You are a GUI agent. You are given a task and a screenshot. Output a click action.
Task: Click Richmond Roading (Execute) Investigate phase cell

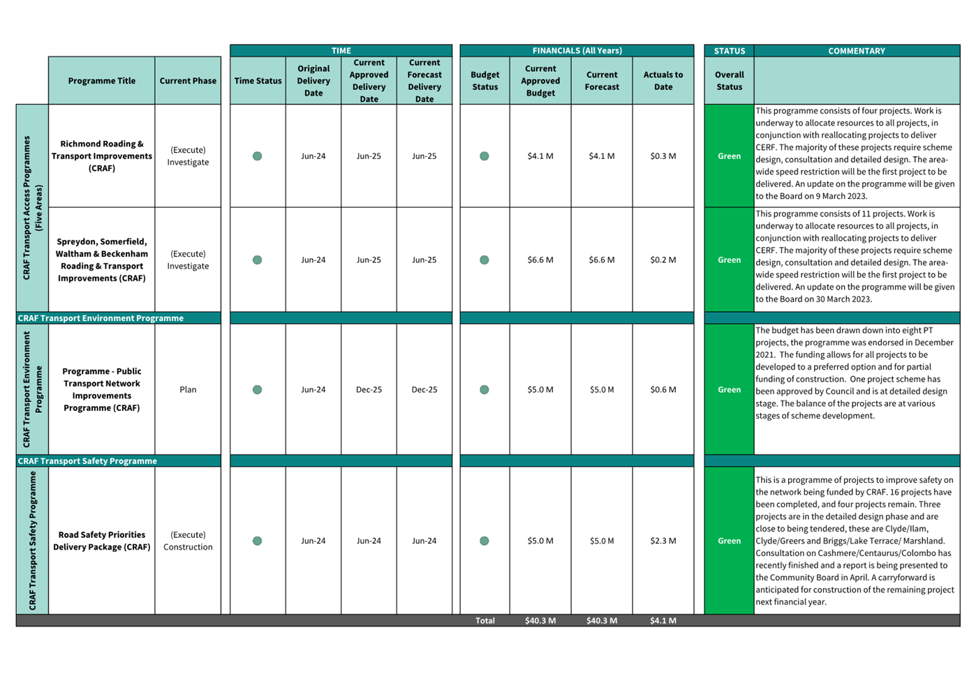coord(188,156)
